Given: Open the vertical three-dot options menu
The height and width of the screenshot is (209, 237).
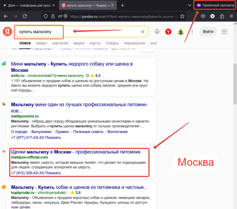Looking at the screenshot, I should click(192, 32).
